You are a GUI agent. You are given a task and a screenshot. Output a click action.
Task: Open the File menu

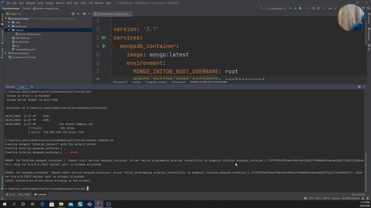pos(9,3)
